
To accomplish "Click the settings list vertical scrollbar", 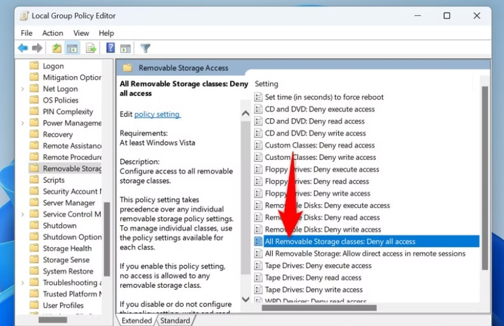I will [485, 178].
